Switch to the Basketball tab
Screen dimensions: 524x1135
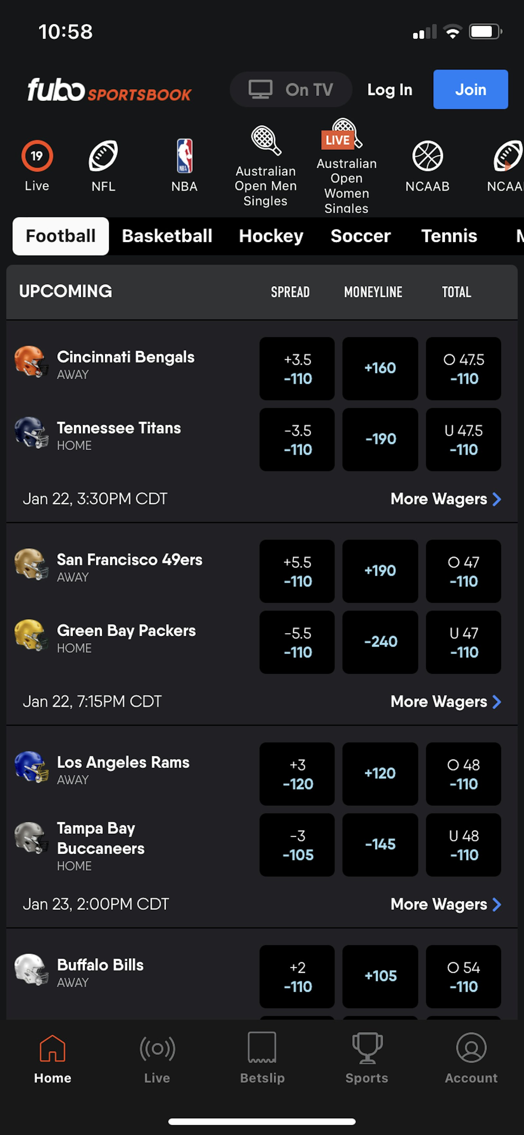point(167,236)
